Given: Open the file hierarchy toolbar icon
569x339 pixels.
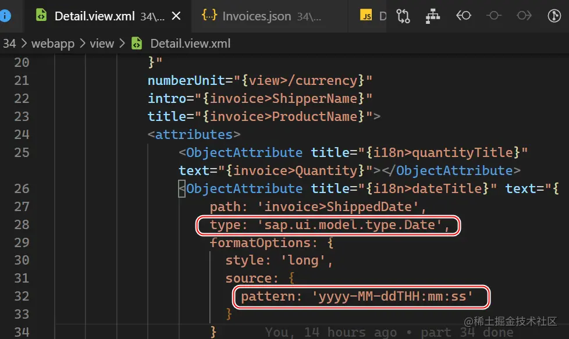Looking at the screenshot, I should [432, 16].
